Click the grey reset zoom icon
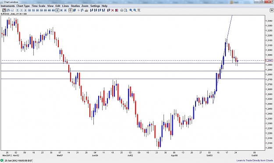274x163 pixels. (x=139, y=10)
